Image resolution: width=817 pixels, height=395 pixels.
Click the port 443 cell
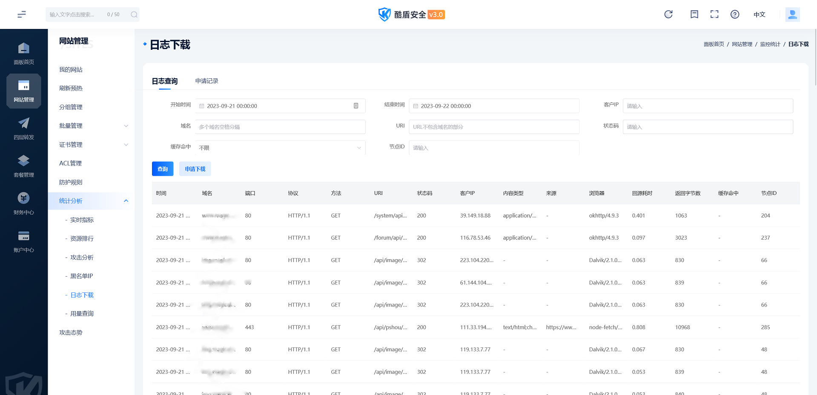tap(249, 327)
